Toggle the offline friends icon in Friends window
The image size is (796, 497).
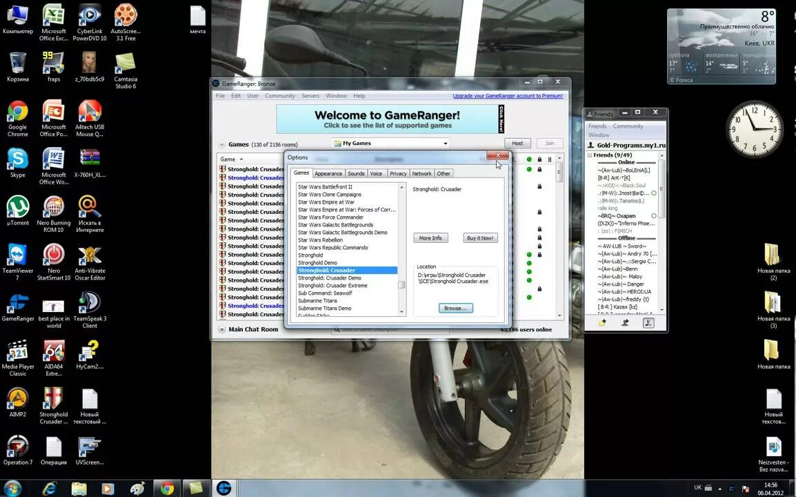click(x=648, y=322)
